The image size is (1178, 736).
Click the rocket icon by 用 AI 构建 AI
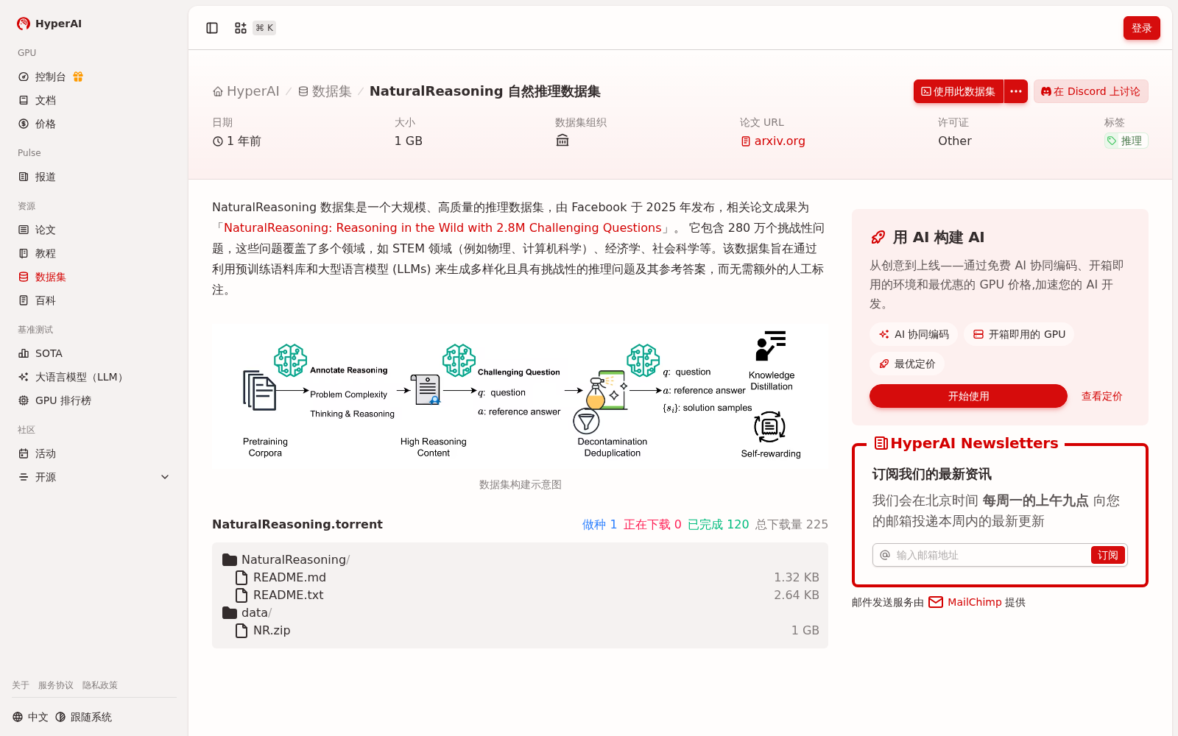click(878, 237)
